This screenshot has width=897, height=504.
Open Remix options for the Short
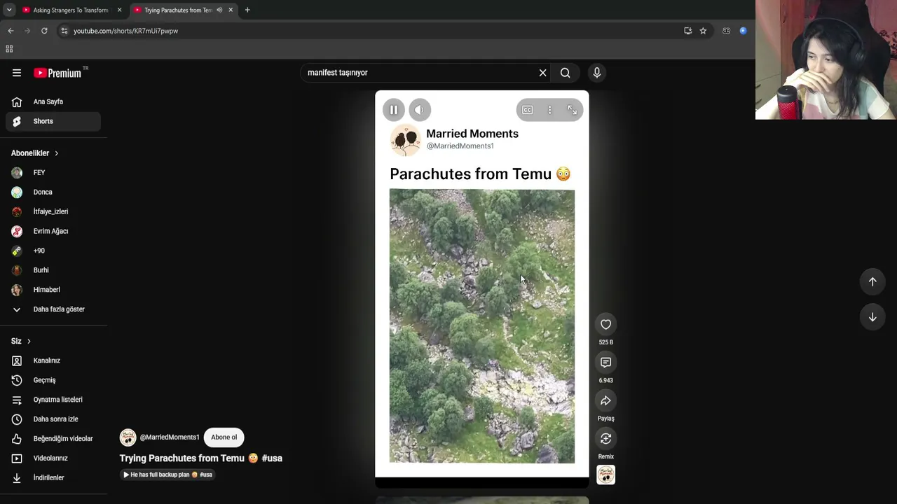[x=605, y=438]
